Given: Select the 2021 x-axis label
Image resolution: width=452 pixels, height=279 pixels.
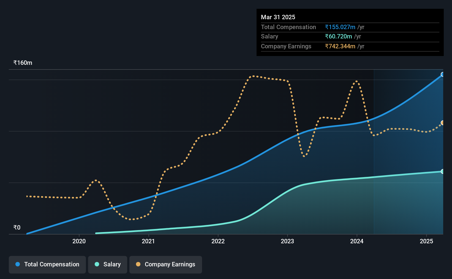Looking at the screenshot, I should point(148,241).
